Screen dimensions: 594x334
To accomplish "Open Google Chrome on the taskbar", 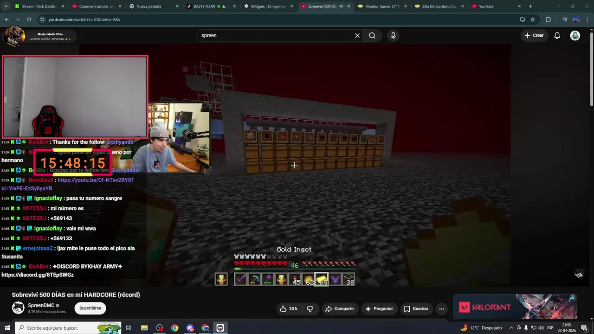I will [174, 328].
